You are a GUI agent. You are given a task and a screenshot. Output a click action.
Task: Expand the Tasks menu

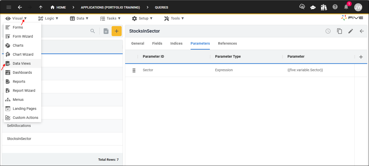pos(110,18)
